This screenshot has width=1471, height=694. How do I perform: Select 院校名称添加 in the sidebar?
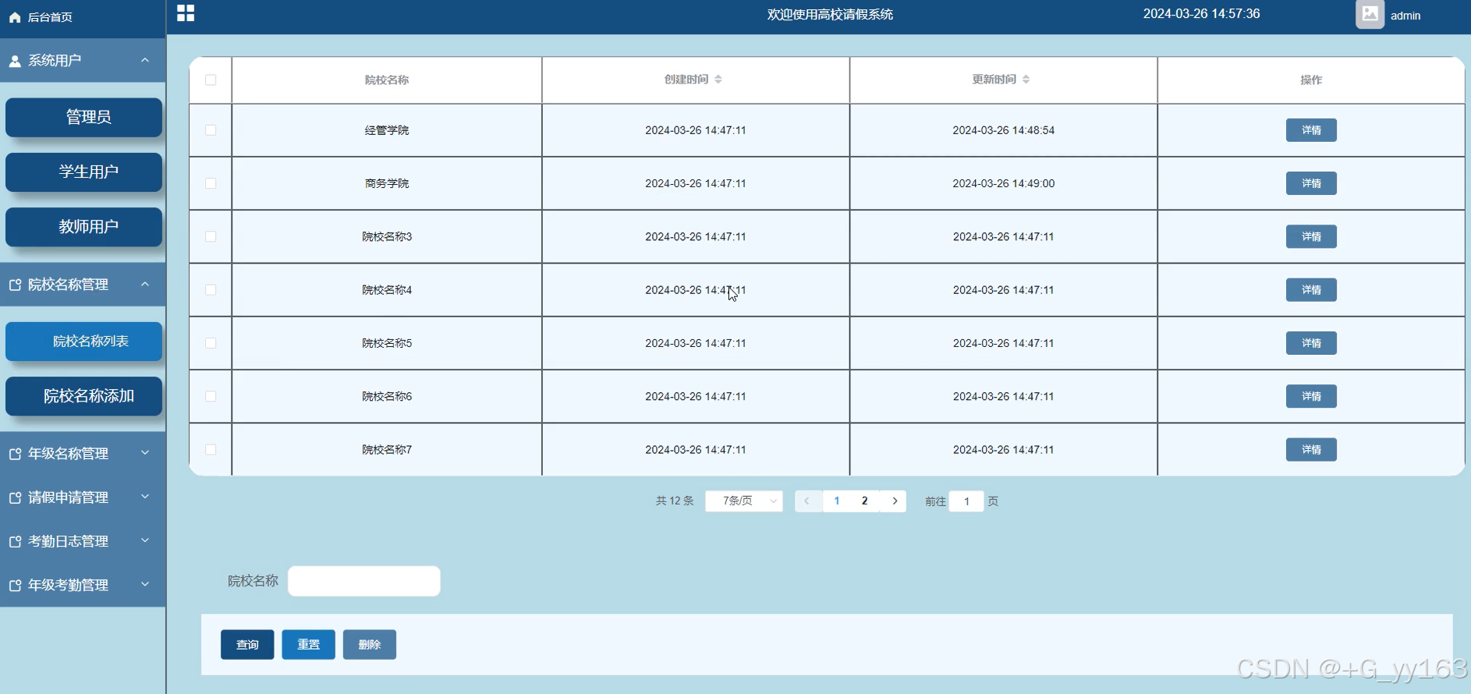(84, 396)
